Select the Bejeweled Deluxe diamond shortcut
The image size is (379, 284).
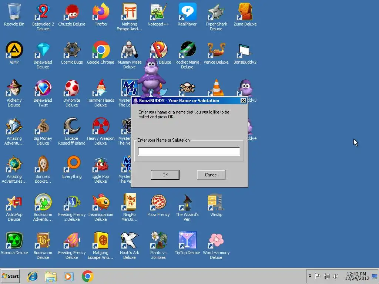(43, 55)
